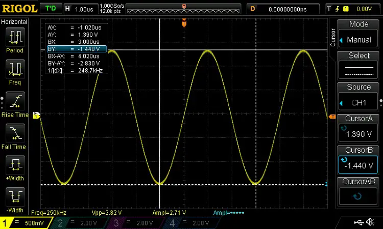Click the AX = -1.020us cursor readout

coord(75,27)
